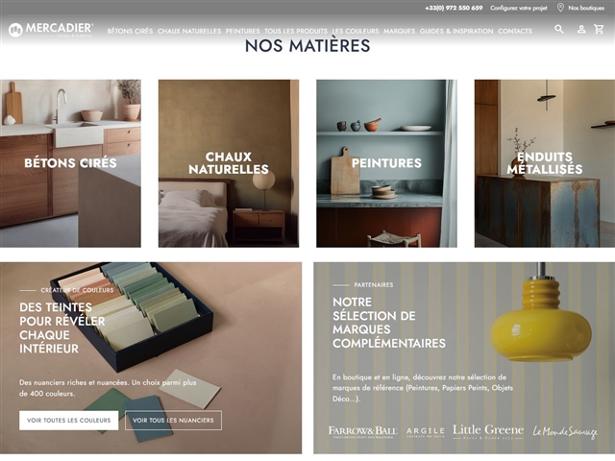The width and height of the screenshot is (615, 461).
Task: Open the user account icon
Action: point(581,29)
